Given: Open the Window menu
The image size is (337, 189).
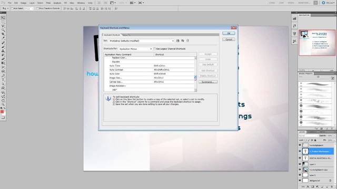Looking at the screenshot, I should pyautogui.click(x=81, y=3).
